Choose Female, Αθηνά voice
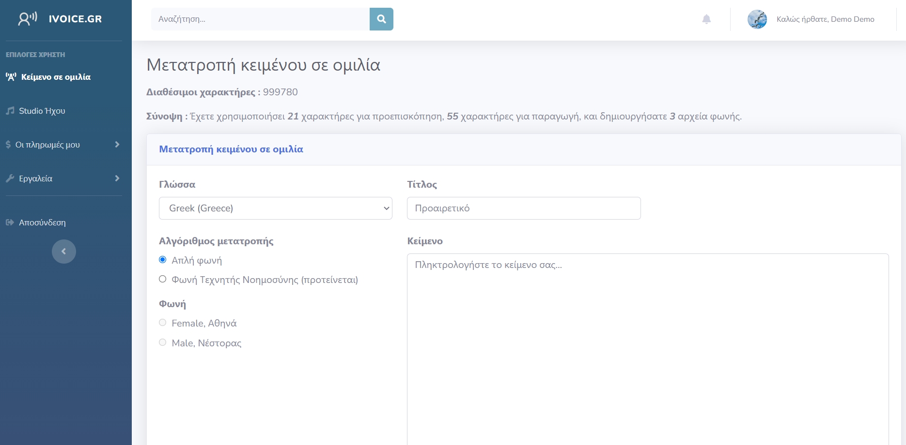 click(163, 323)
